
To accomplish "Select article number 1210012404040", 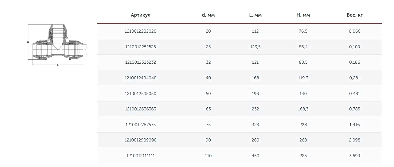I will (141, 78).
